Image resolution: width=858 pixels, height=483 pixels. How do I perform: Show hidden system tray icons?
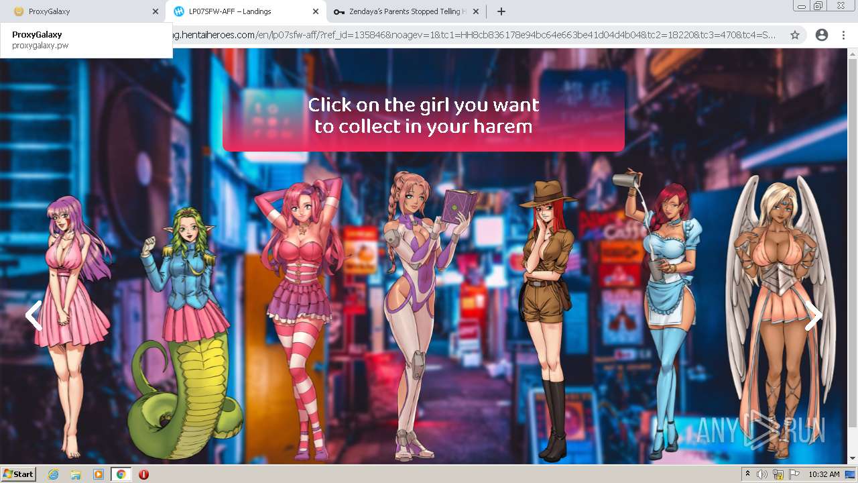747,474
